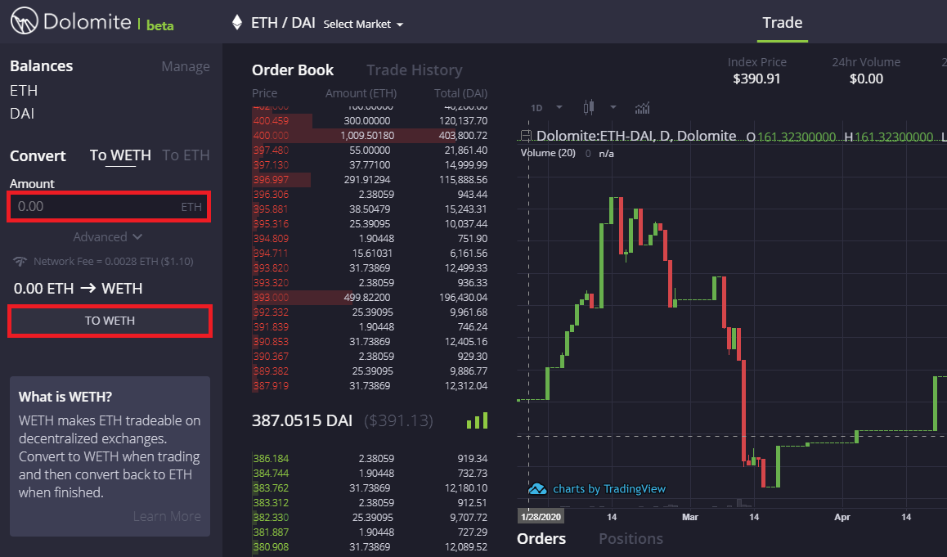This screenshot has width=947, height=557.
Task: Open the chart indicators icon
Action: point(642,108)
